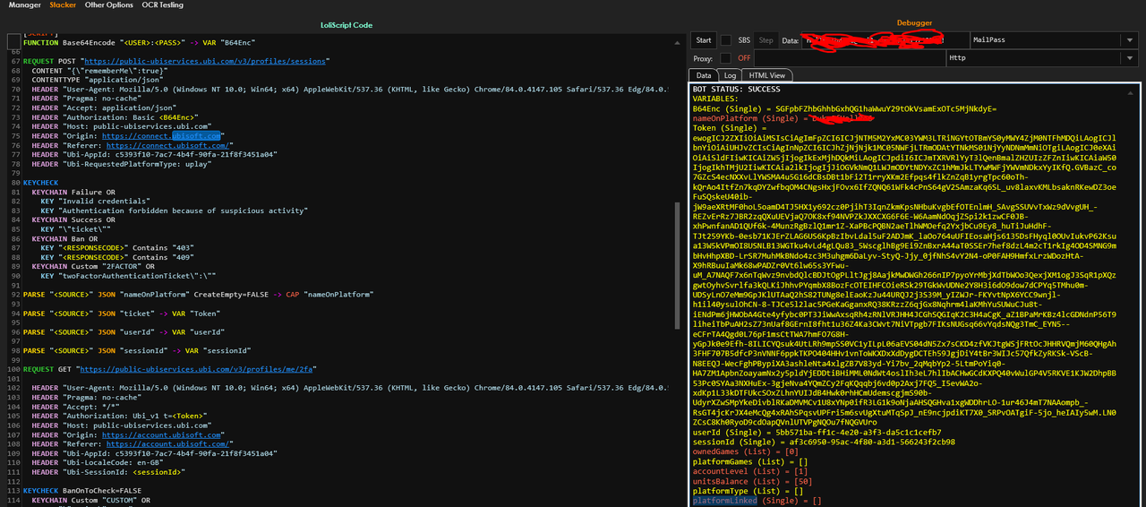Click the empty proxy address field

tap(851, 58)
